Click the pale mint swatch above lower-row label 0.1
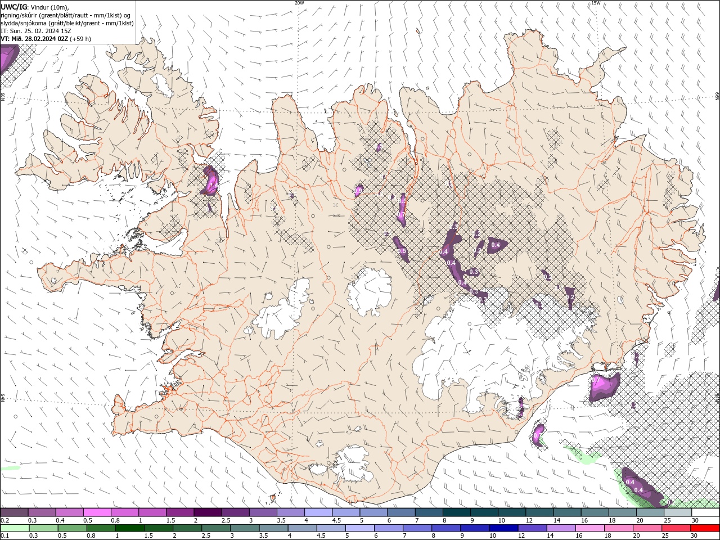The width and height of the screenshot is (720, 540). [15, 528]
